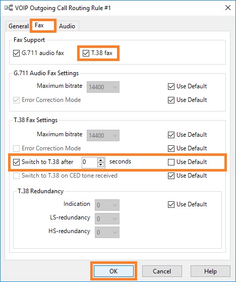The width and height of the screenshot is (236, 282).
Task: Open the G.711 Maximum bitrate dropdown
Action: tap(103, 87)
